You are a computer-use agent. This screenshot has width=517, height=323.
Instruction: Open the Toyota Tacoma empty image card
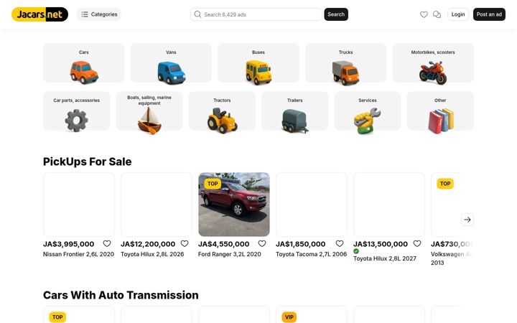(x=312, y=205)
